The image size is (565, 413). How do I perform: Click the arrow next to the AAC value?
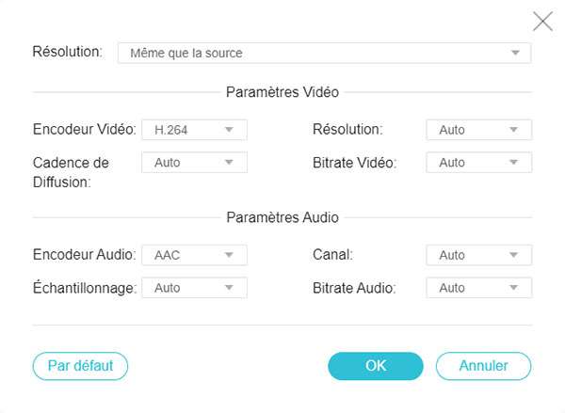point(230,255)
